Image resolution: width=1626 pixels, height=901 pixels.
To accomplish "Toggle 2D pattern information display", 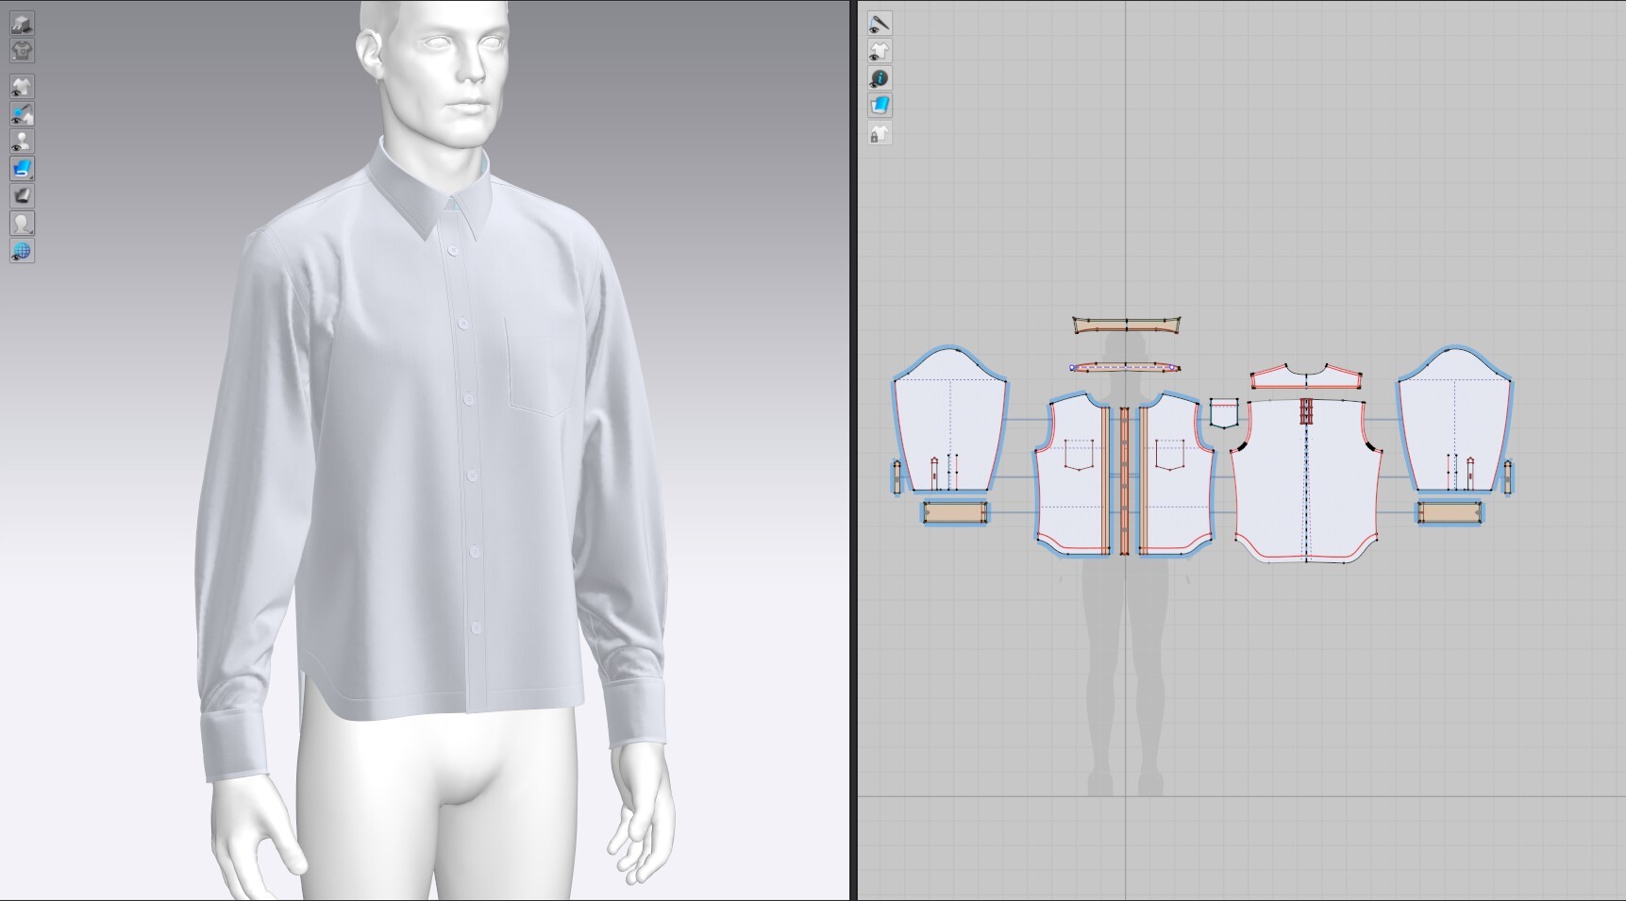I will pos(880,78).
